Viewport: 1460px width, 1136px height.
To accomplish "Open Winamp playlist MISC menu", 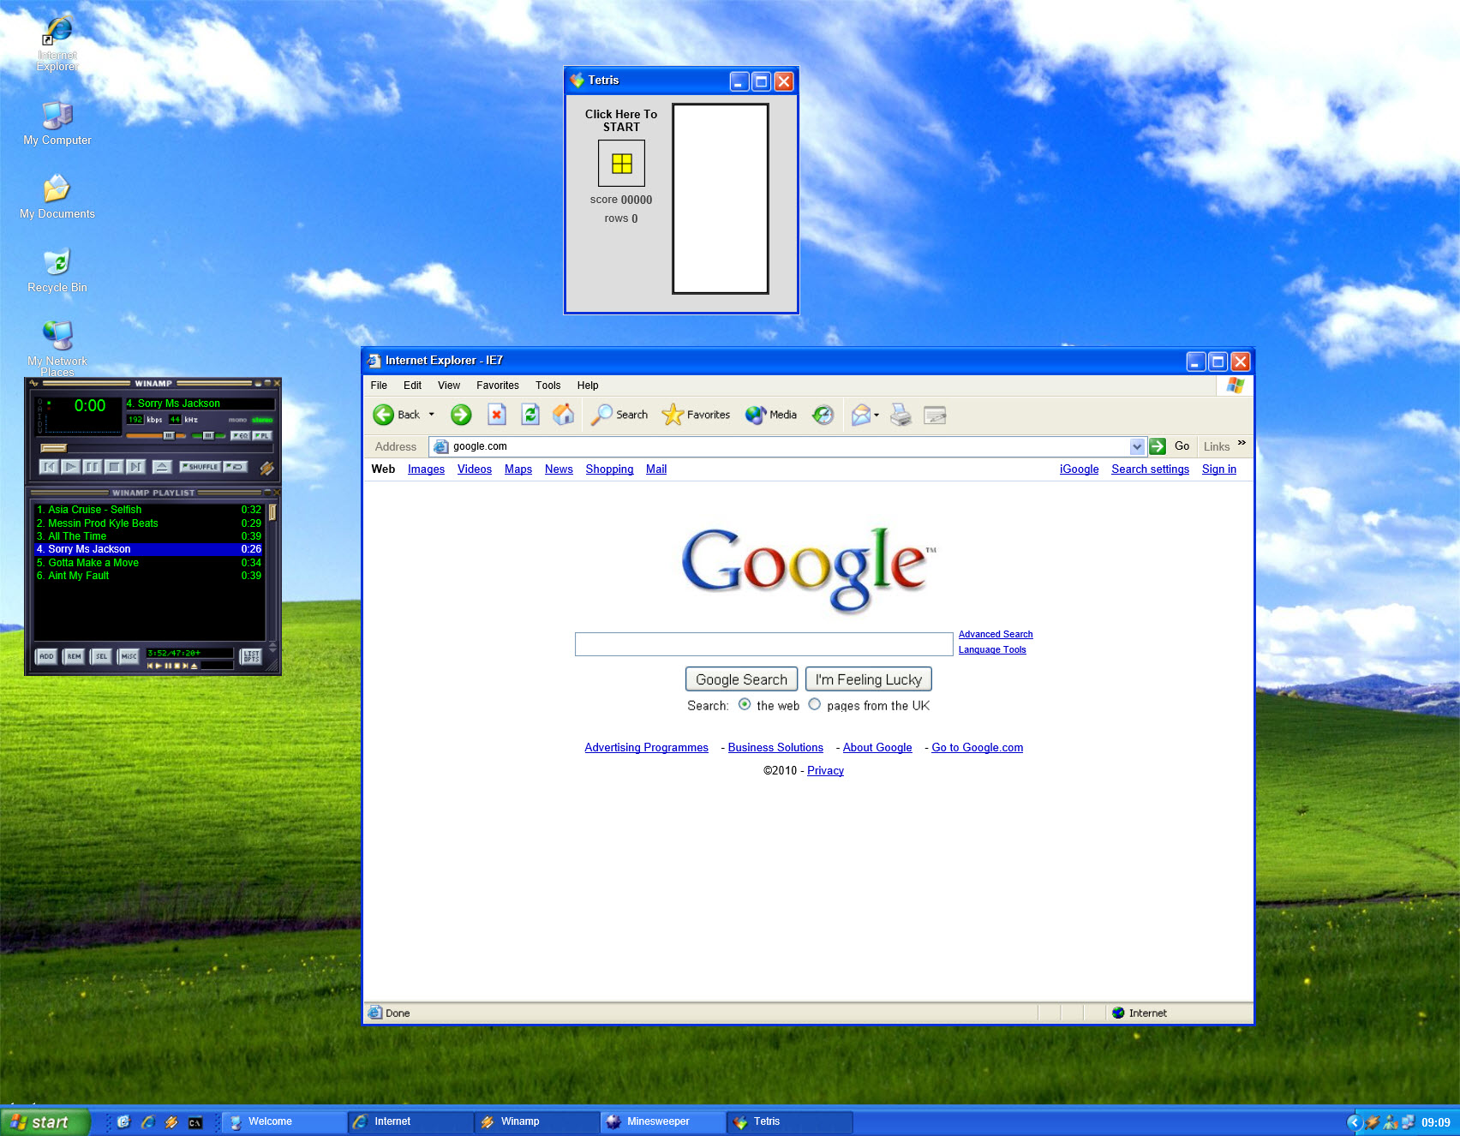I will 129,657.
